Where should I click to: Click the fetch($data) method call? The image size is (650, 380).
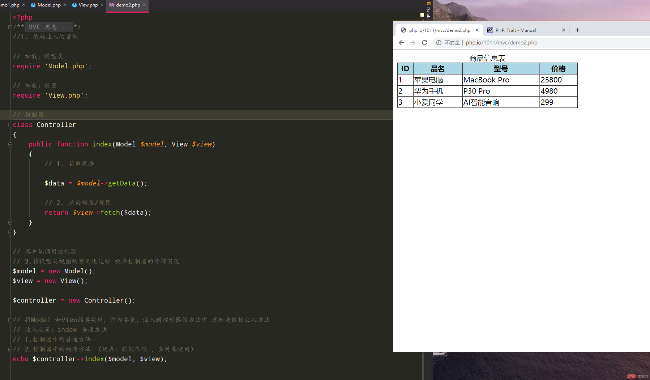[124, 213]
